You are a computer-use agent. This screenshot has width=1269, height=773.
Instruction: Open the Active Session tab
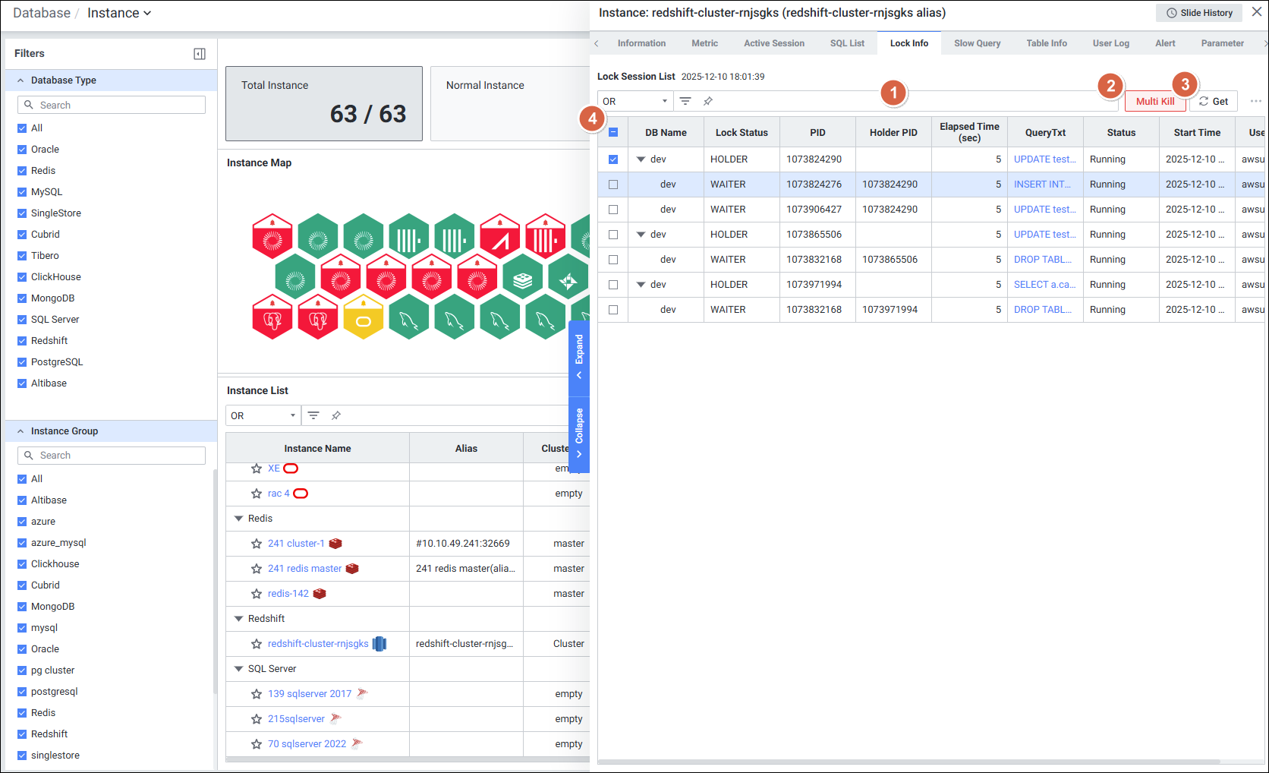coord(773,43)
